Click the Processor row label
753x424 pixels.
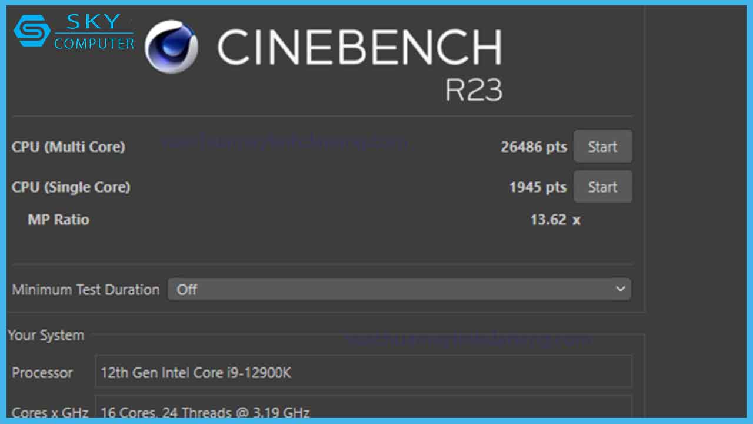(x=42, y=372)
